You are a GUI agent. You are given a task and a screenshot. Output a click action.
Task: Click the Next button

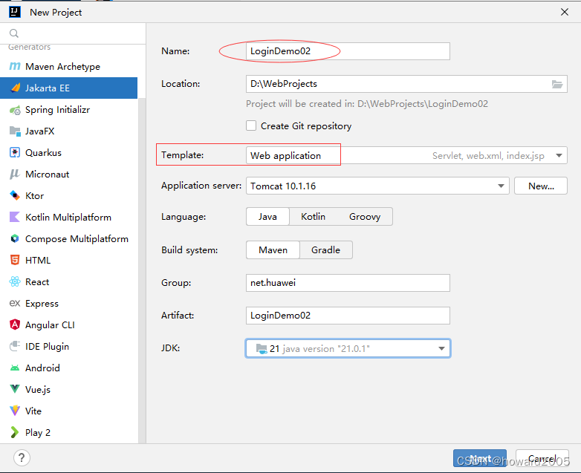(x=480, y=459)
